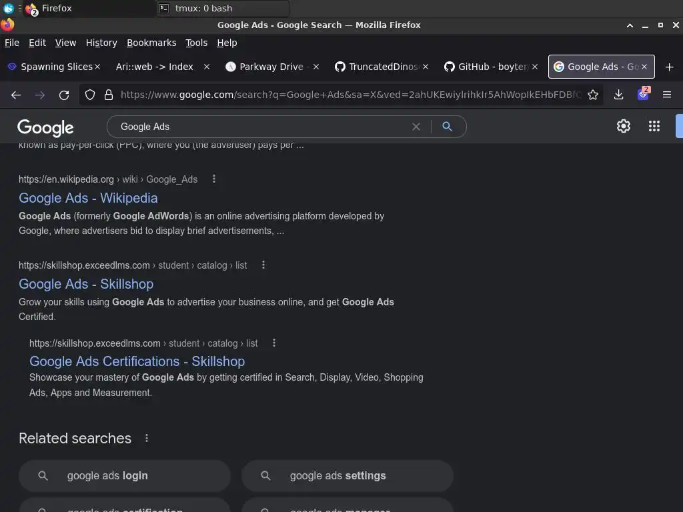683x512 pixels.
Task: Open the Firefox hamburger application menu
Action: [667, 95]
